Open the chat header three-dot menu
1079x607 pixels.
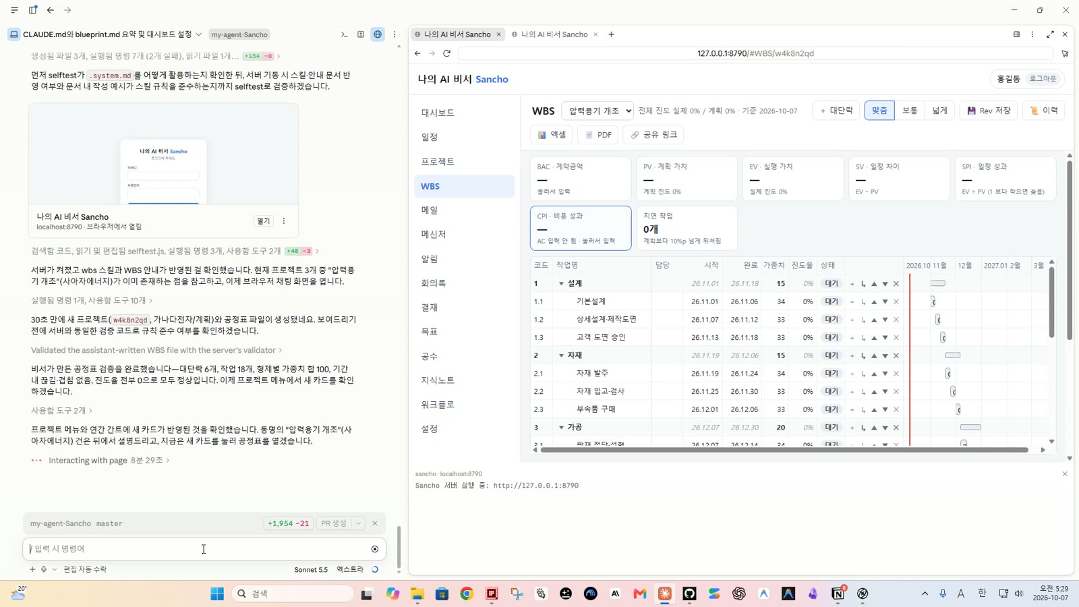click(x=395, y=34)
